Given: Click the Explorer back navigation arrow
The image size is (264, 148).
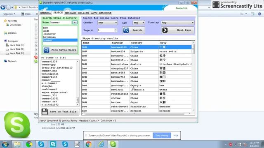Looking at the screenshot, I should point(3,7).
